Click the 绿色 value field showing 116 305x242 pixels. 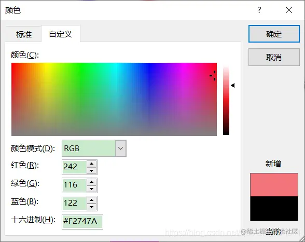74,185
